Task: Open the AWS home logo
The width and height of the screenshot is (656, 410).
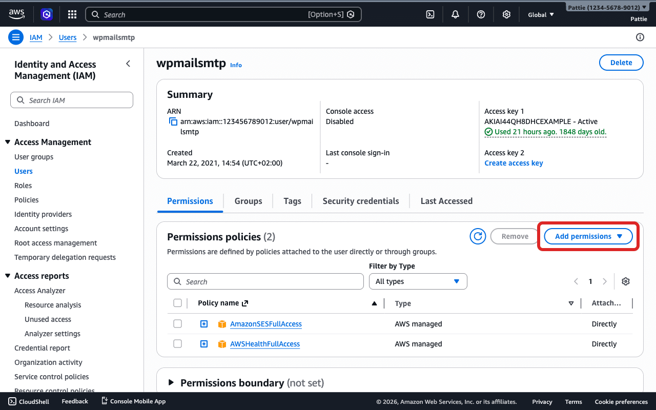Action: [x=17, y=14]
